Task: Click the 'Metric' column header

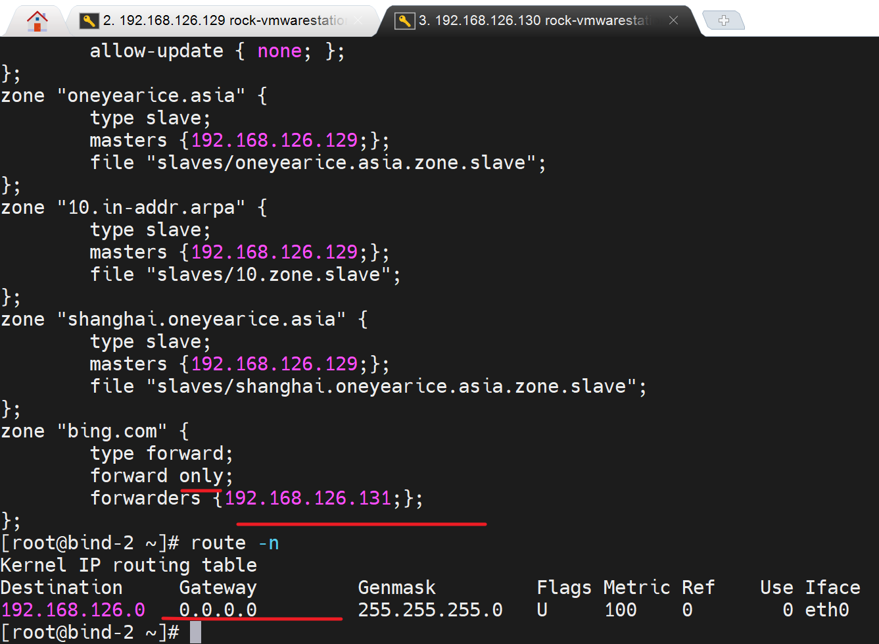Action: pyautogui.click(x=636, y=588)
